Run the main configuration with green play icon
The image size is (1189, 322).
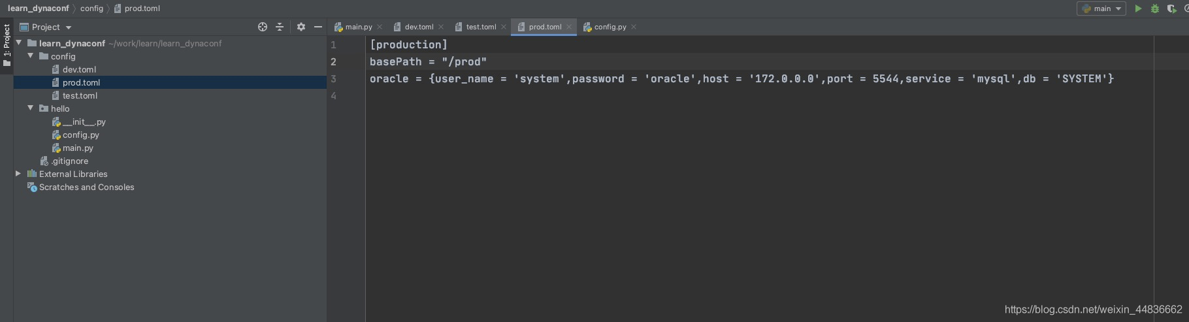point(1138,8)
